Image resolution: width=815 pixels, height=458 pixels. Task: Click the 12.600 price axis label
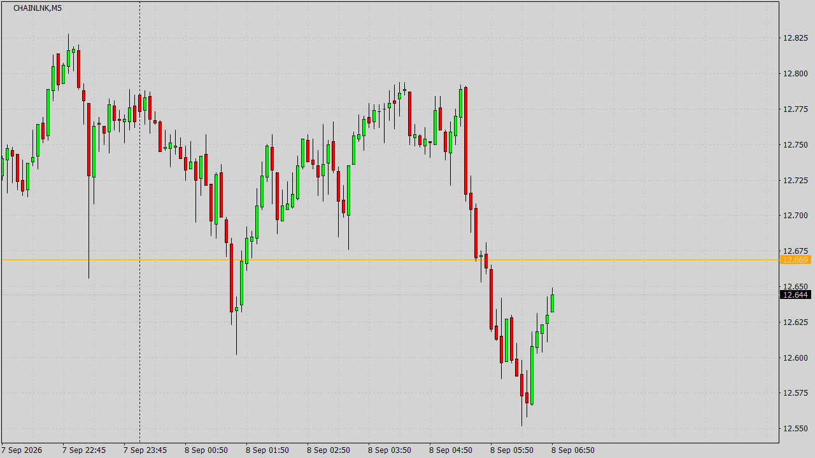(795, 358)
